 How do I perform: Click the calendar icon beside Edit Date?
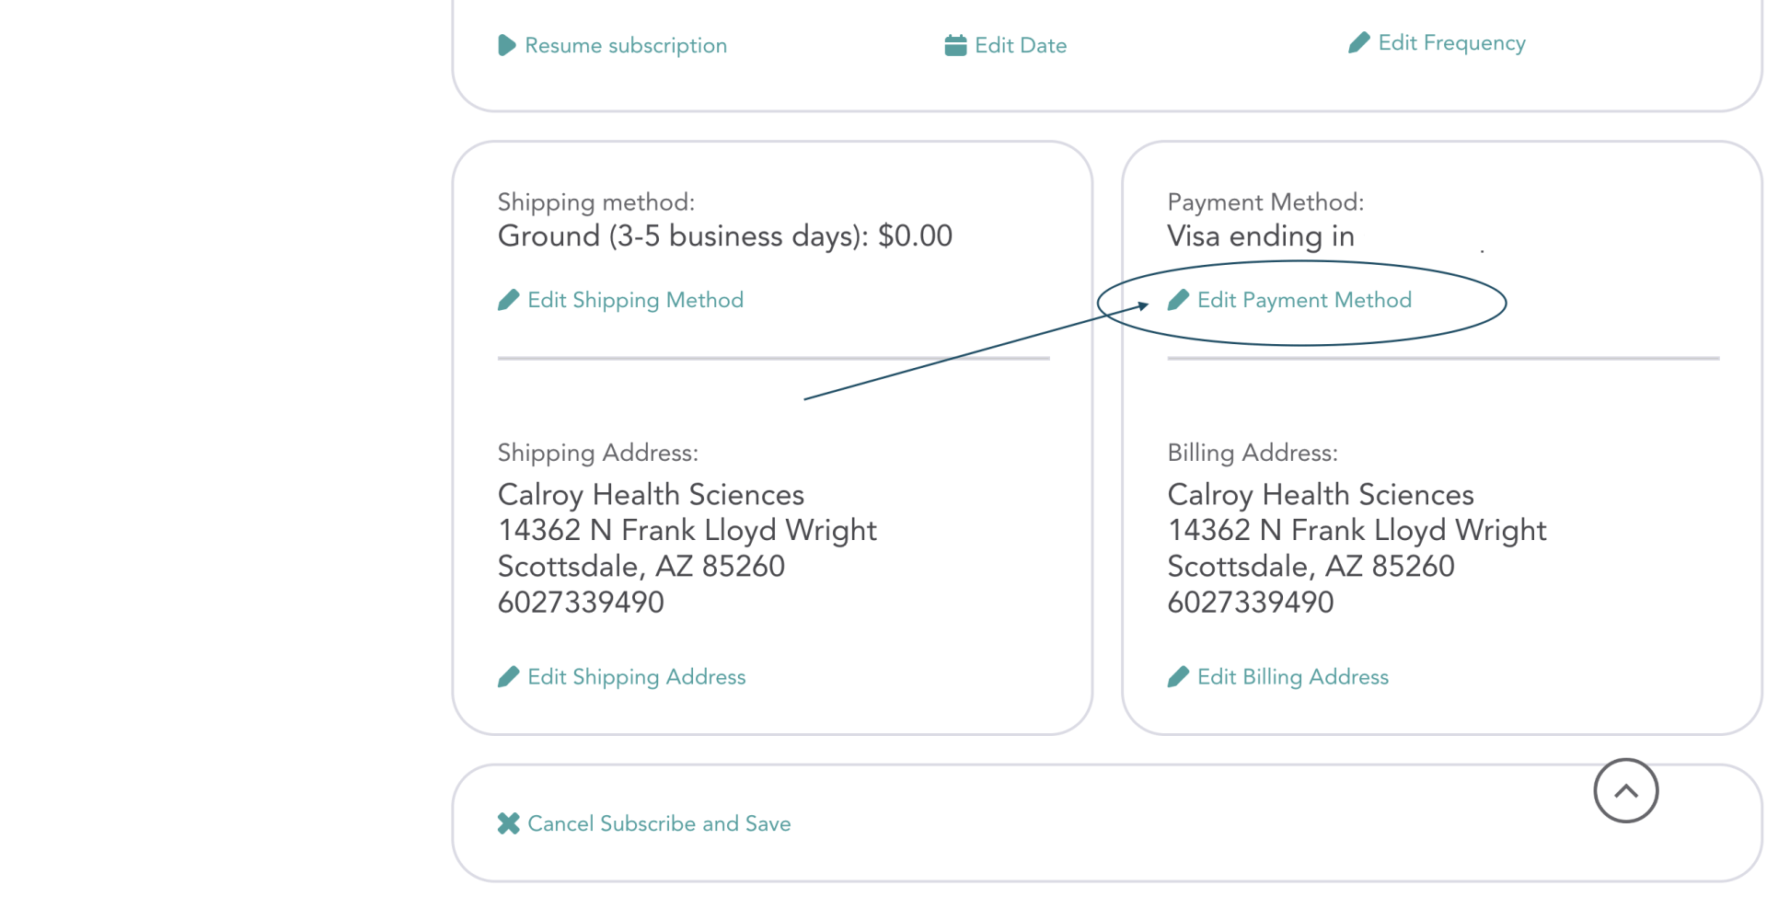[955, 45]
